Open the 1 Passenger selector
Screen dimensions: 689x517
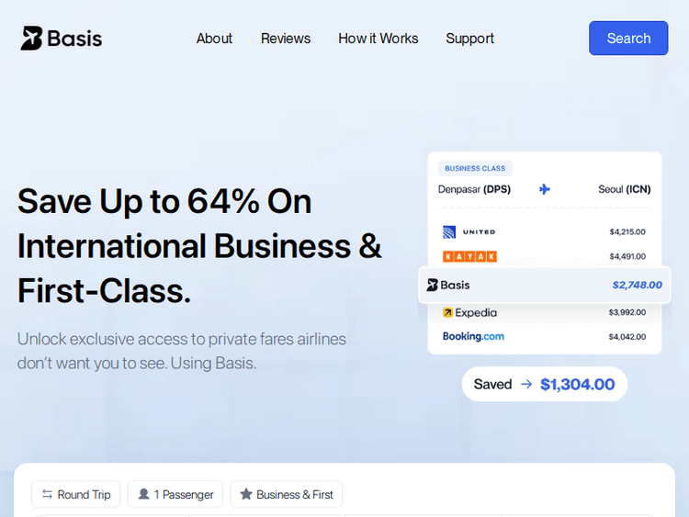point(175,494)
